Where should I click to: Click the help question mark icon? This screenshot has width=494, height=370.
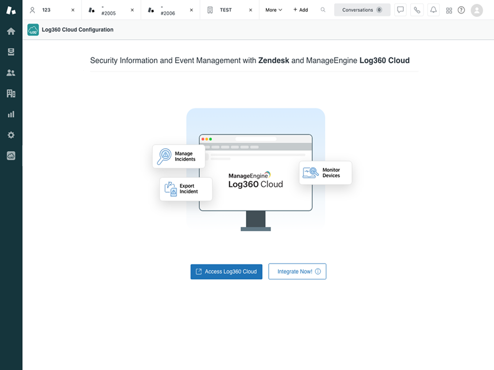click(x=461, y=10)
